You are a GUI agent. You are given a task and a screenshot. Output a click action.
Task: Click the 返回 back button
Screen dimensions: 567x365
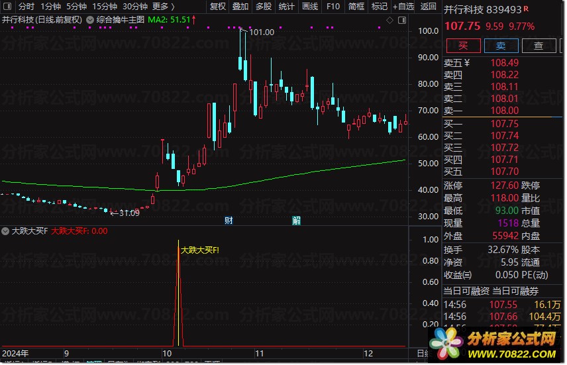pos(429,6)
